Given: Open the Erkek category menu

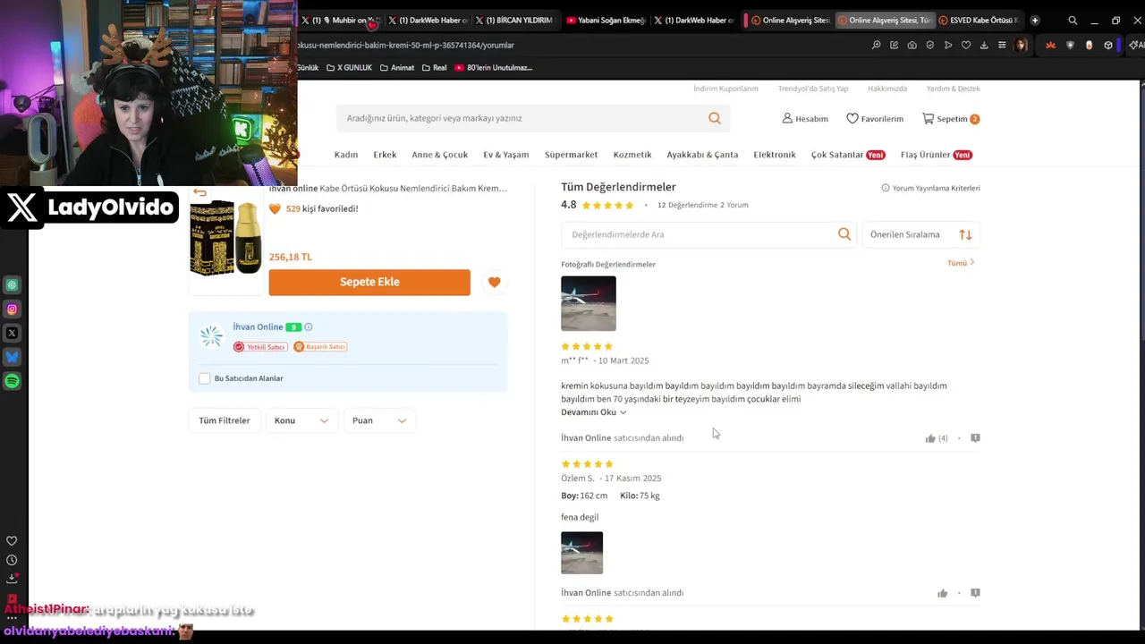Looking at the screenshot, I should [385, 155].
